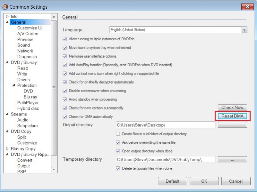Screen dimensions: 257x192
Task: Select General in the settings tree
Action: point(19,22)
